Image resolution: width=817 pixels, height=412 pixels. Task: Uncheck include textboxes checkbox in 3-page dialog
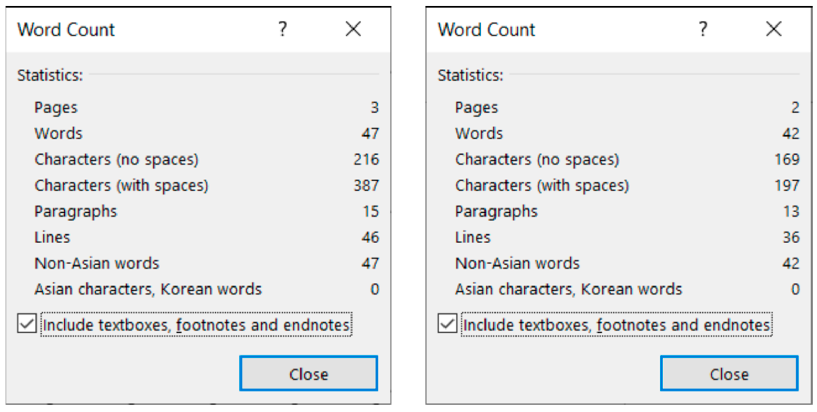27,324
